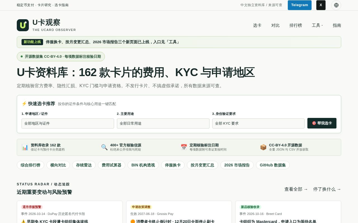Open the 申请政策调整 Gnosis Pay card
The height and width of the screenshot is (223, 358).
[x=179, y=212]
